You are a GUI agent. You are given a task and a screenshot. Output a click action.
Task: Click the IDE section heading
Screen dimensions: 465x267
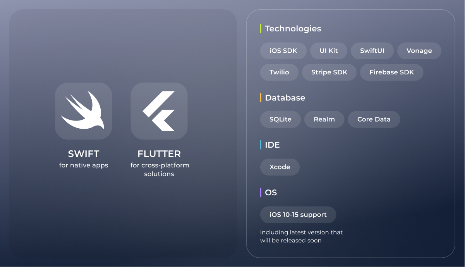272,145
